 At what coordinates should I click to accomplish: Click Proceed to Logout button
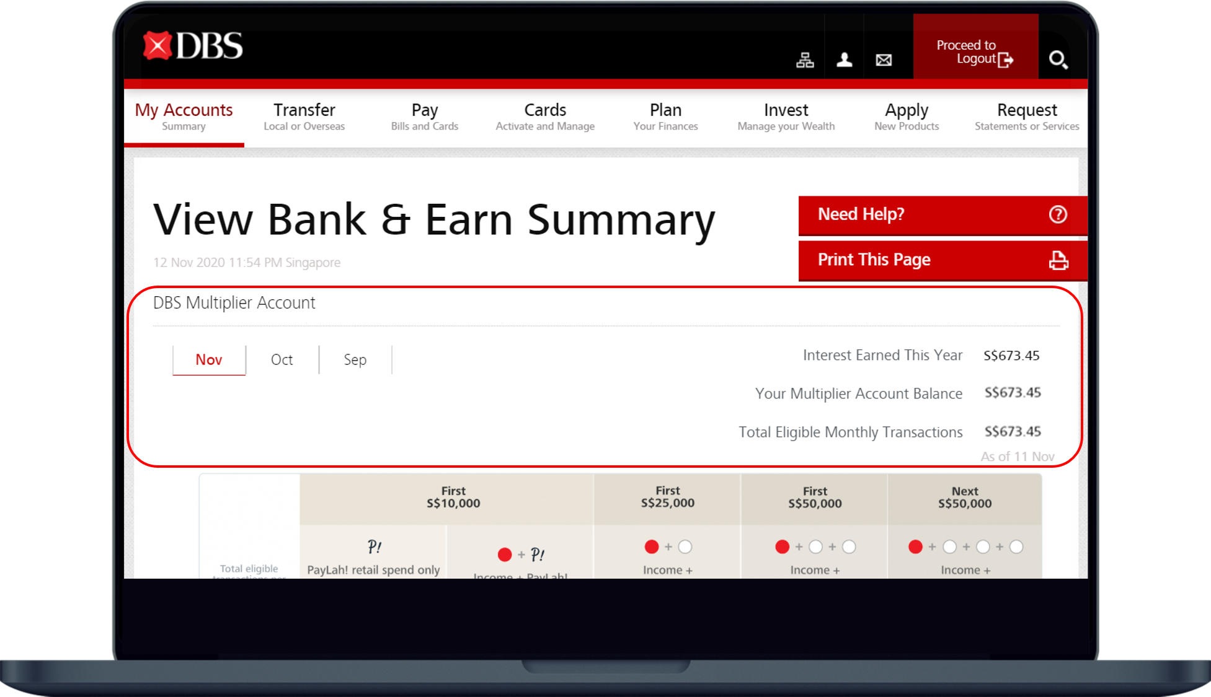click(975, 52)
